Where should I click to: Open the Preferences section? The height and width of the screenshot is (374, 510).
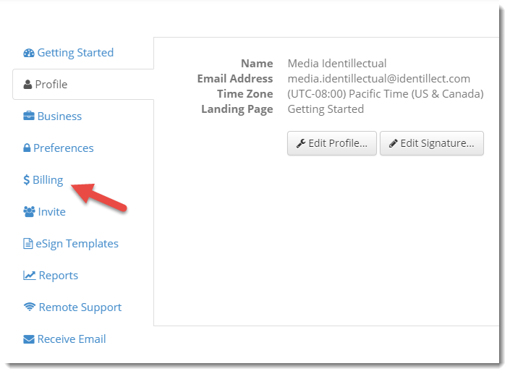(64, 148)
